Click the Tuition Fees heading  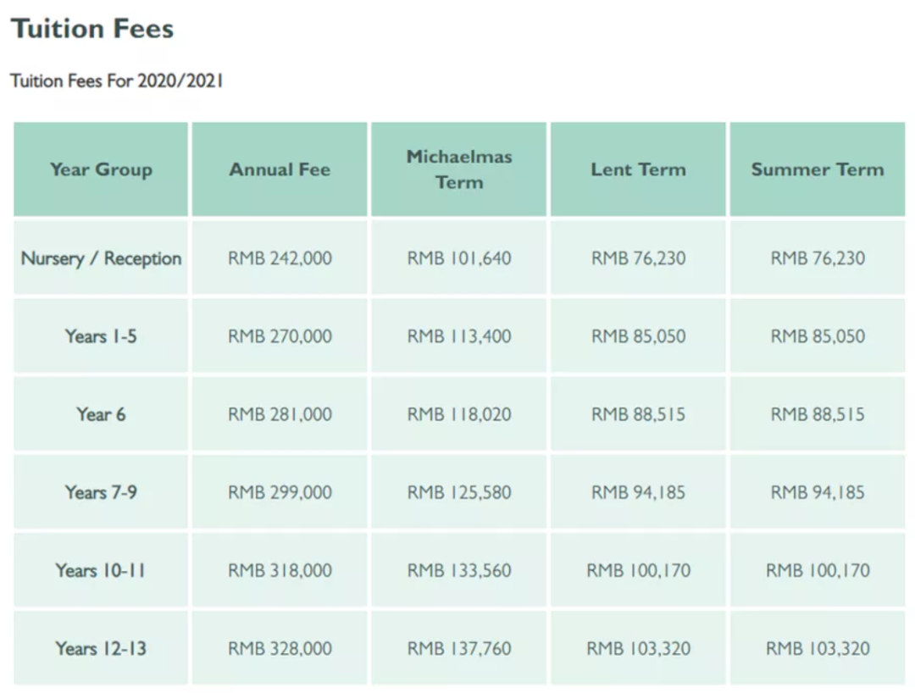pyautogui.click(x=92, y=29)
